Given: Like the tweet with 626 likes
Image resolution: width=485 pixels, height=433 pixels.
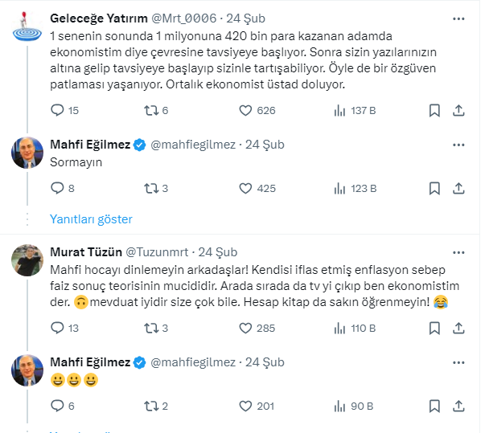Looking at the screenshot, I should coord(248,110).
